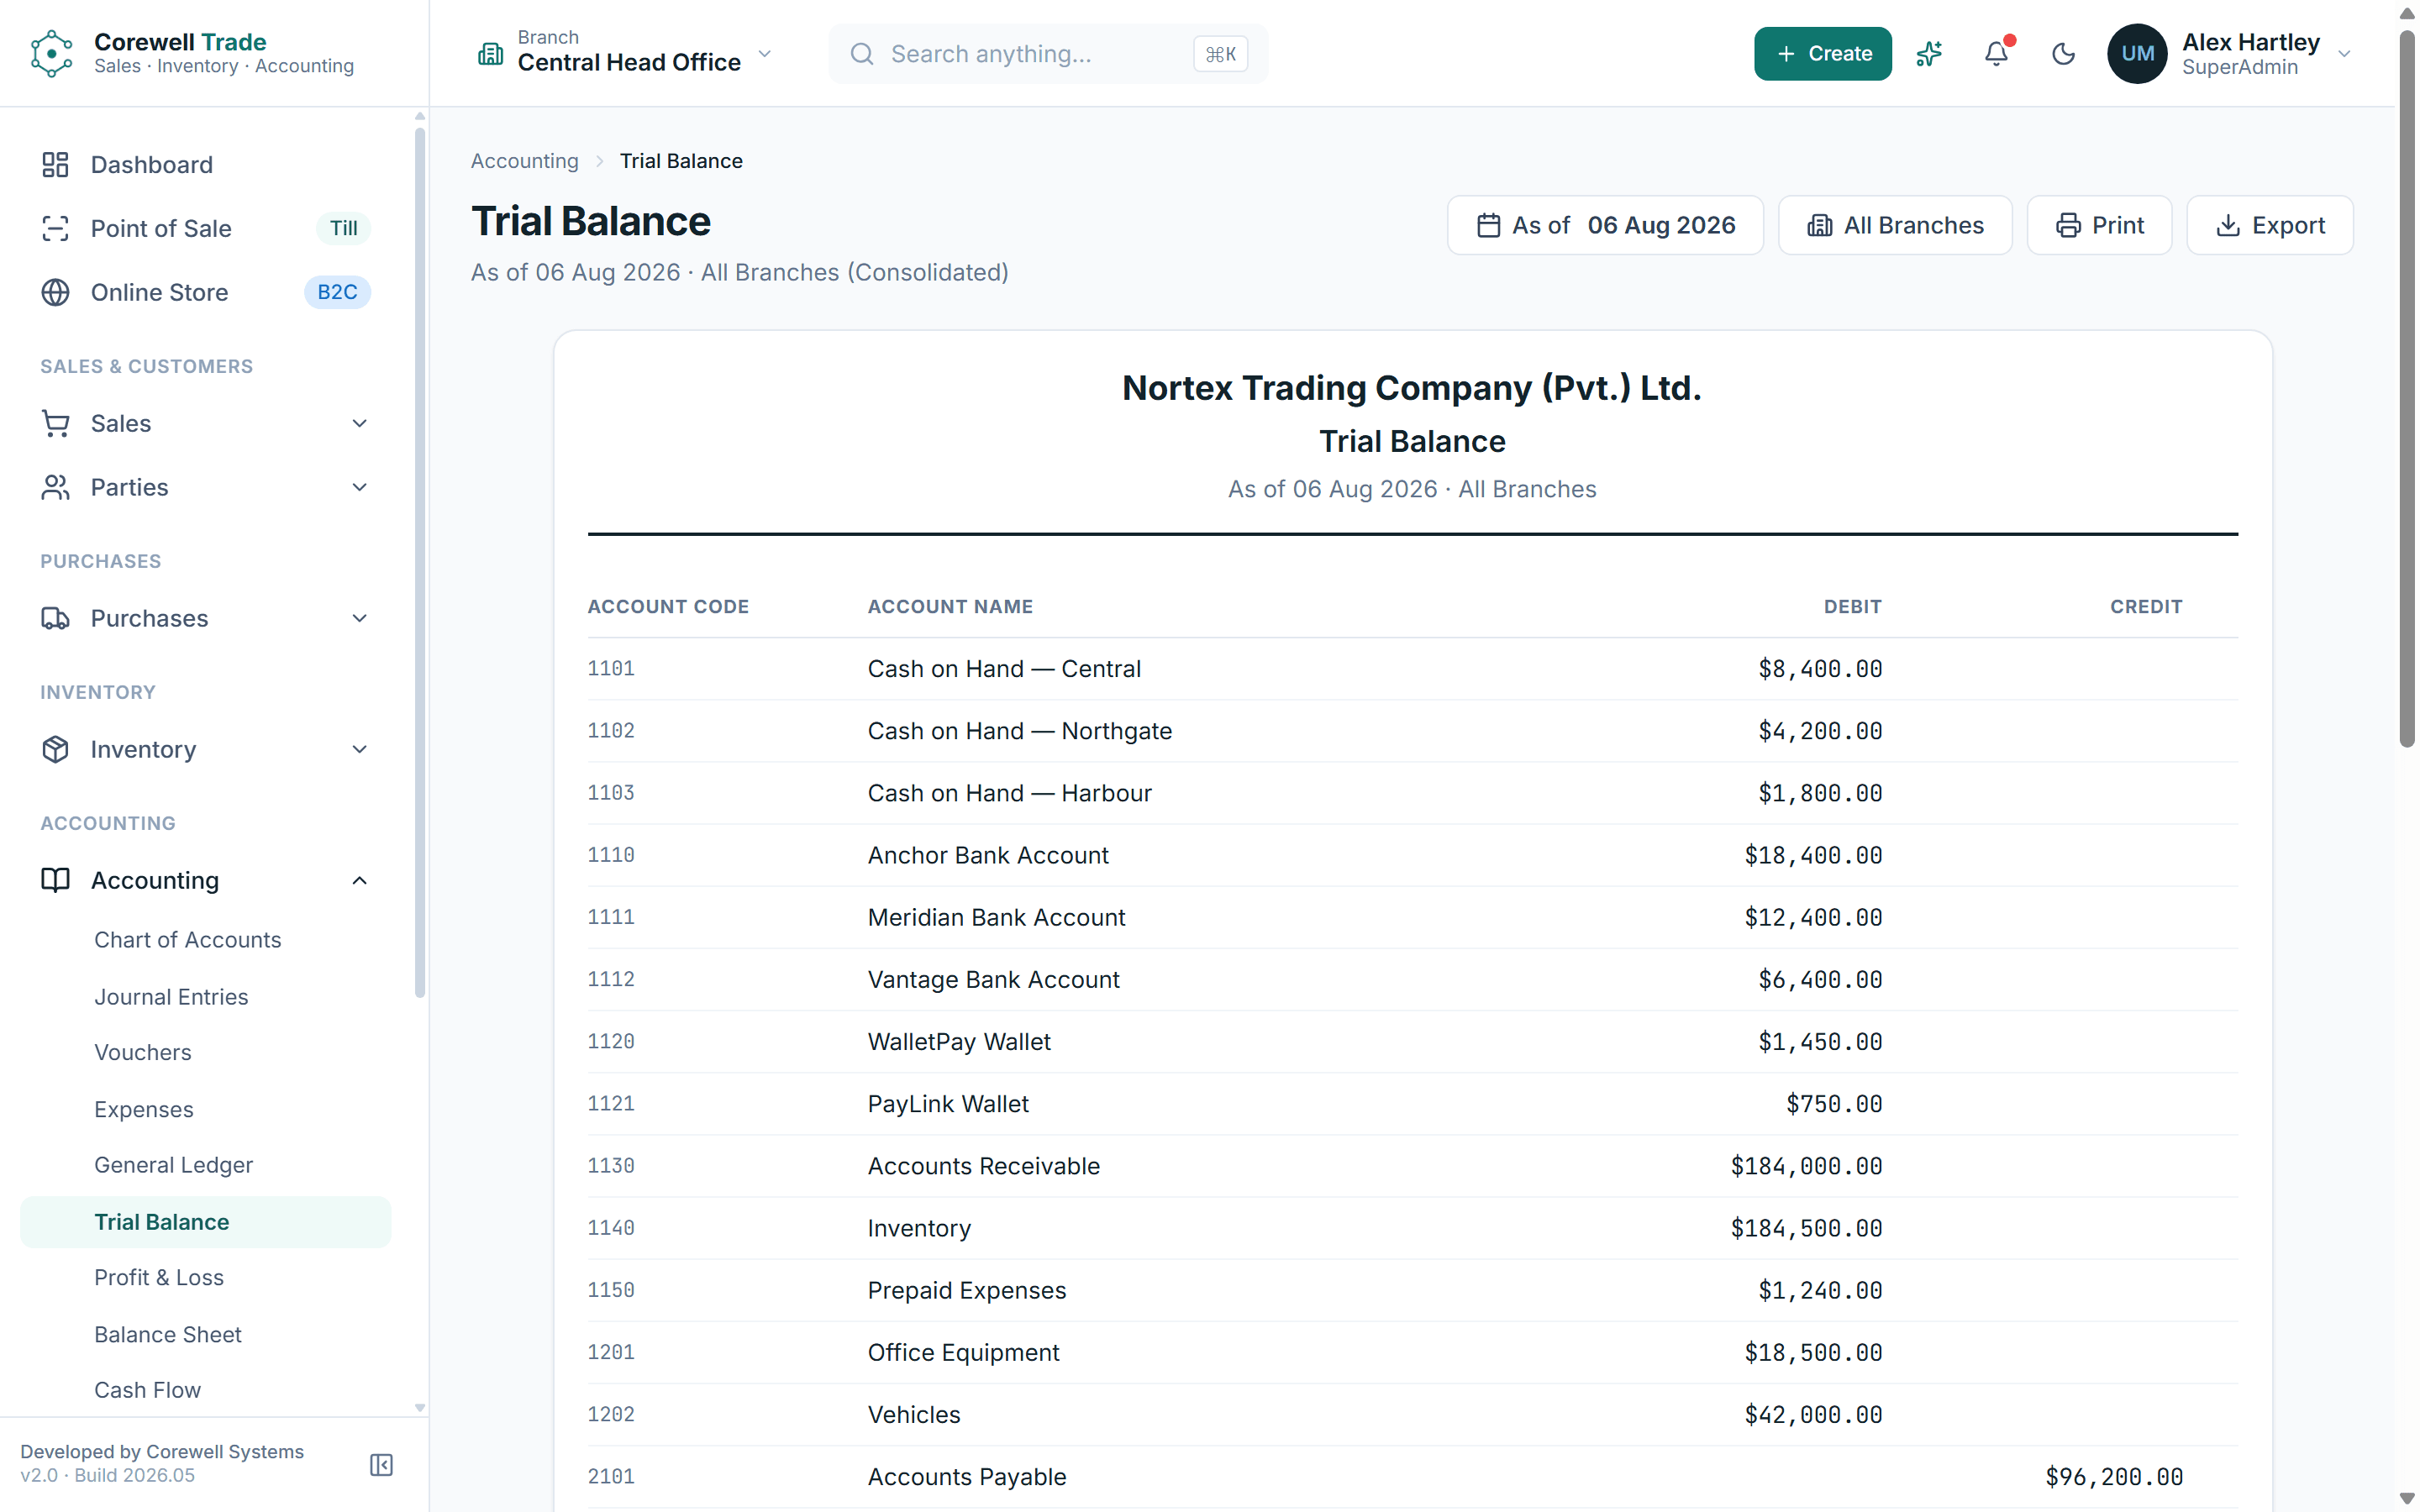The image size is (2420, 1512).
Task: Open the Alex Hartley account dropdown chevron
Action: [x=2344, y=54]
